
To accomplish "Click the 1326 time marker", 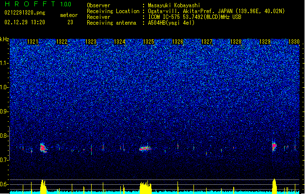I will tap(177, 42).
